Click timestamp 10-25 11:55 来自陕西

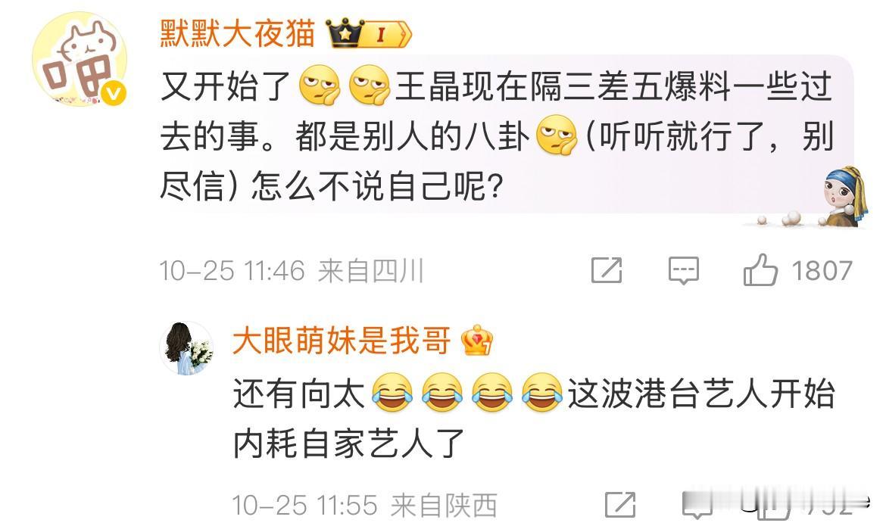point(364,505)
